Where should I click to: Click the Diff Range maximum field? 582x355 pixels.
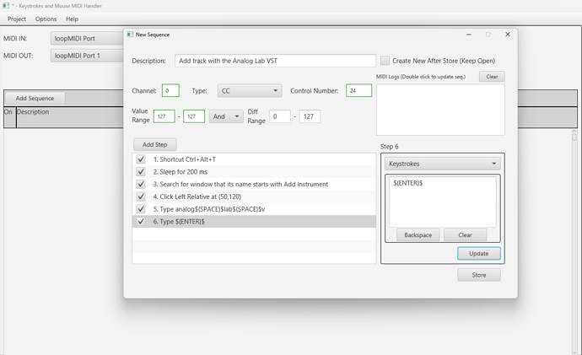point(310,116)
